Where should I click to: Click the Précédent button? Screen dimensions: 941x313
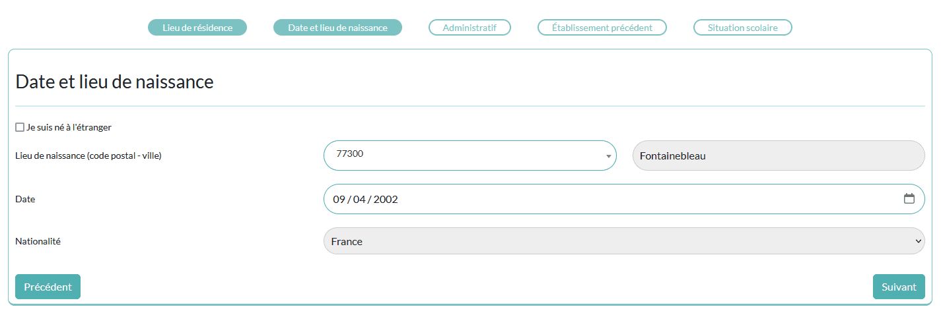tap(48, 287)
